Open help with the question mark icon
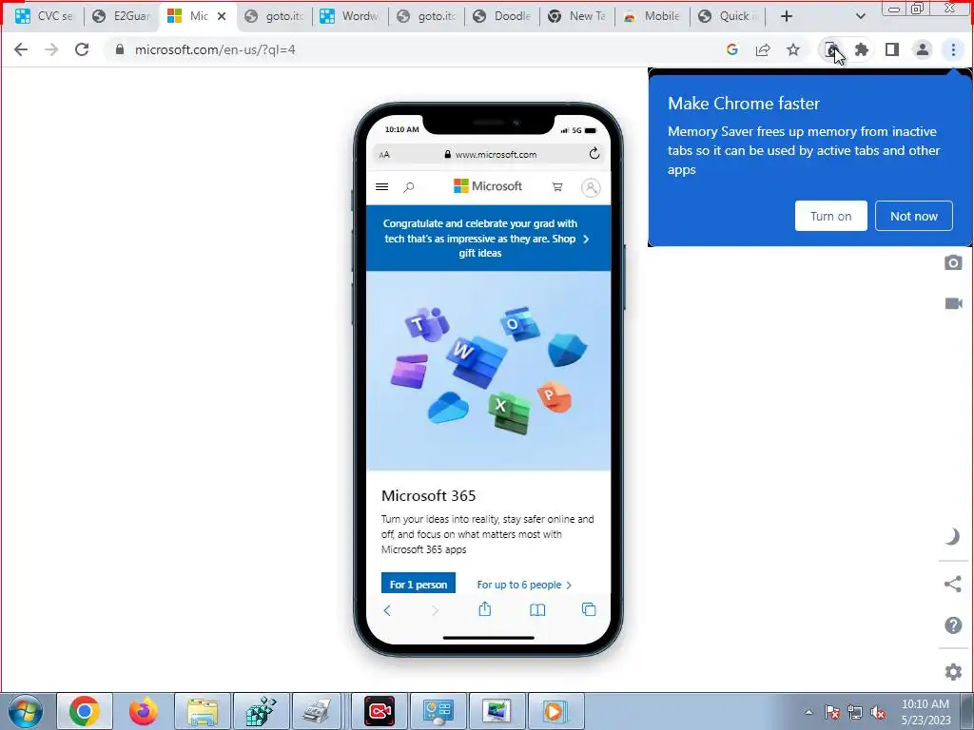Image resolution: width=974 pixels, height=730 pixels. coord(953,625)
